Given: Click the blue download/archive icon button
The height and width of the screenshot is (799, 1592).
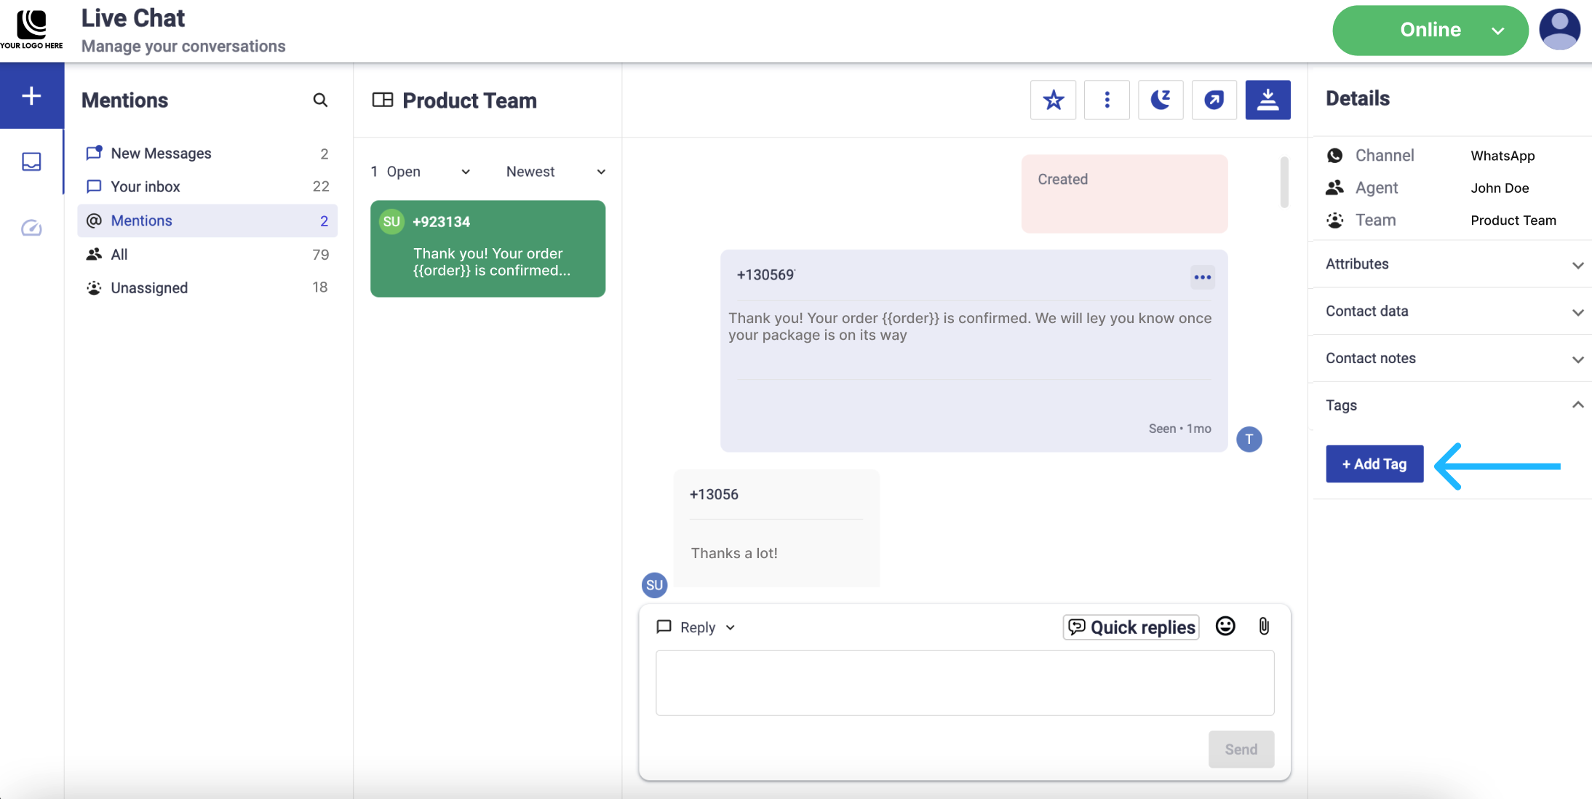Looking at the screenshot, I should coord(1267,100).
